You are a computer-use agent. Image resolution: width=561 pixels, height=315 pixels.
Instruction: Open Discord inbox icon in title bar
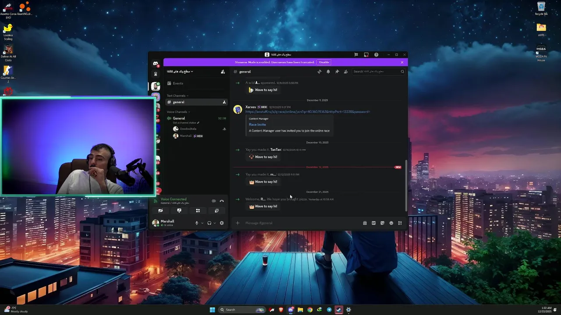coord(366,55)
